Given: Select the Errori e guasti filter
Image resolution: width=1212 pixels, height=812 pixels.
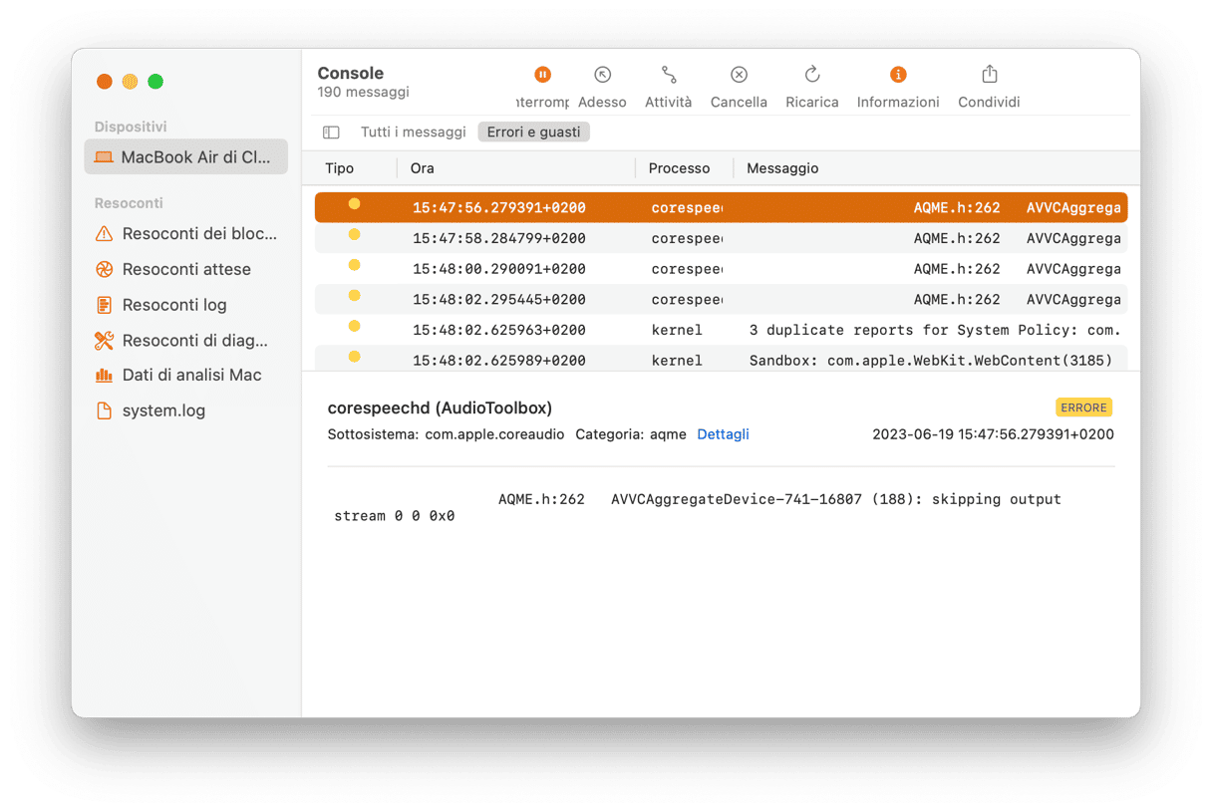Looking at the screenshot, I should click(533, 133).
